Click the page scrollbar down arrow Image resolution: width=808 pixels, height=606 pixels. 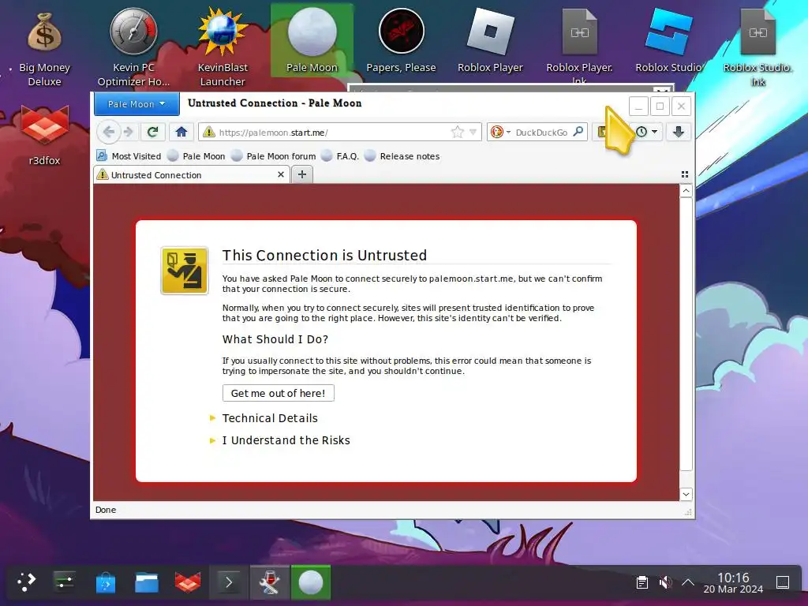[x=686, y=494]
